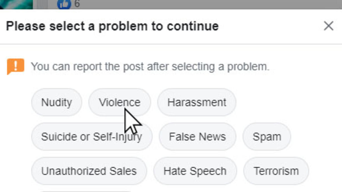
Task: Select Hate Speech as the problem
Action: coord(195,171)
